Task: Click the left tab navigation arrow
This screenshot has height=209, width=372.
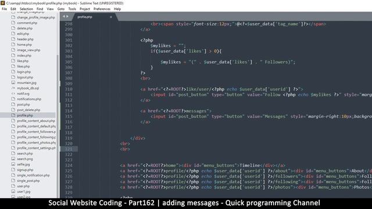Action: coord(63,16)
